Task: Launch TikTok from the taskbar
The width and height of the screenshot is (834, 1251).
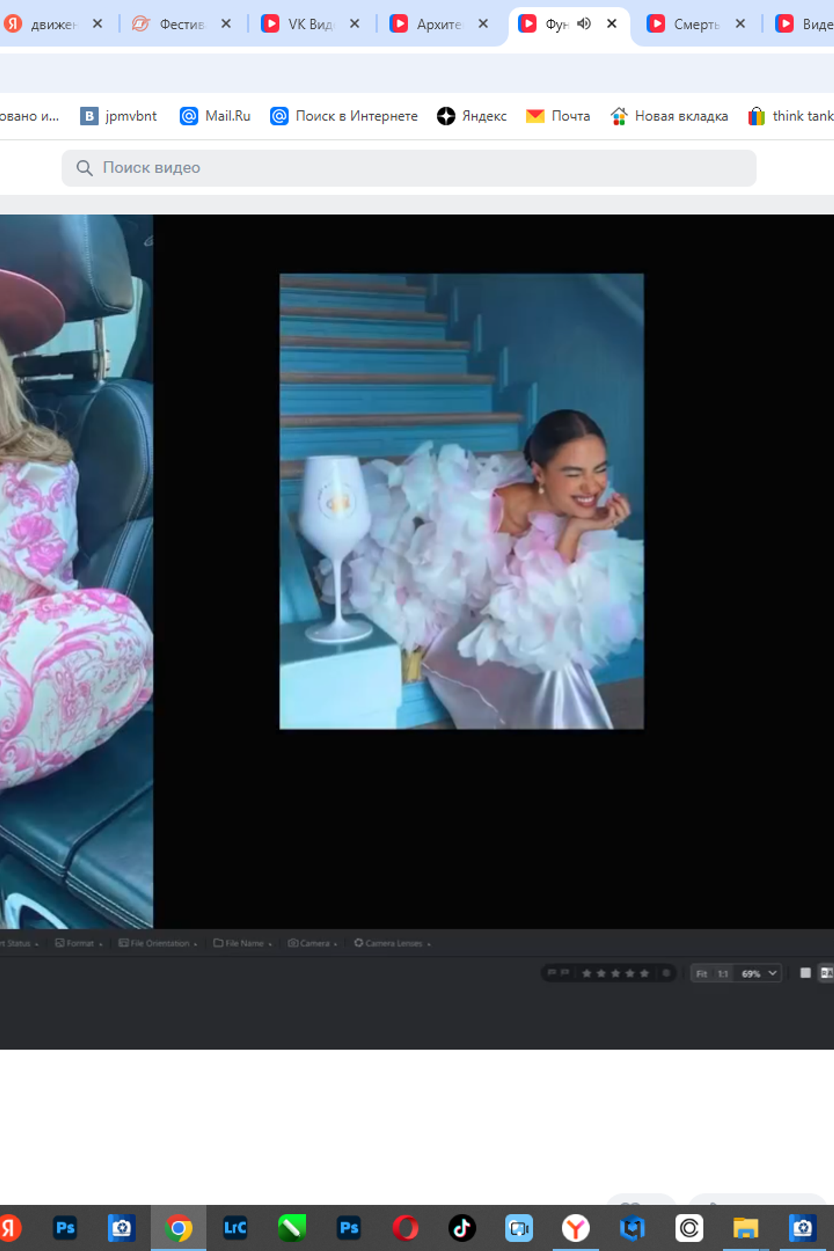Action: click(462, 1228)
